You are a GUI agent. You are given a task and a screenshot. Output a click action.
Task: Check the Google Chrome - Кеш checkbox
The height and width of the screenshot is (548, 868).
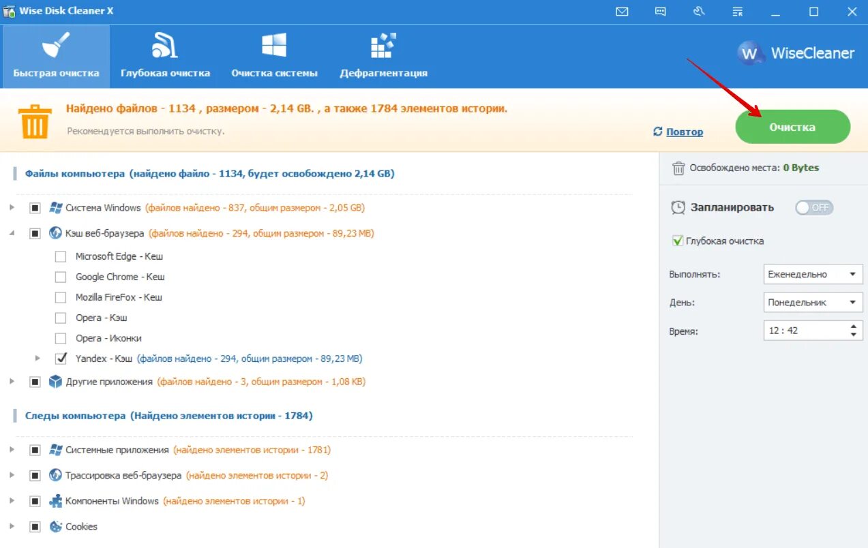(x=61, y=277)
